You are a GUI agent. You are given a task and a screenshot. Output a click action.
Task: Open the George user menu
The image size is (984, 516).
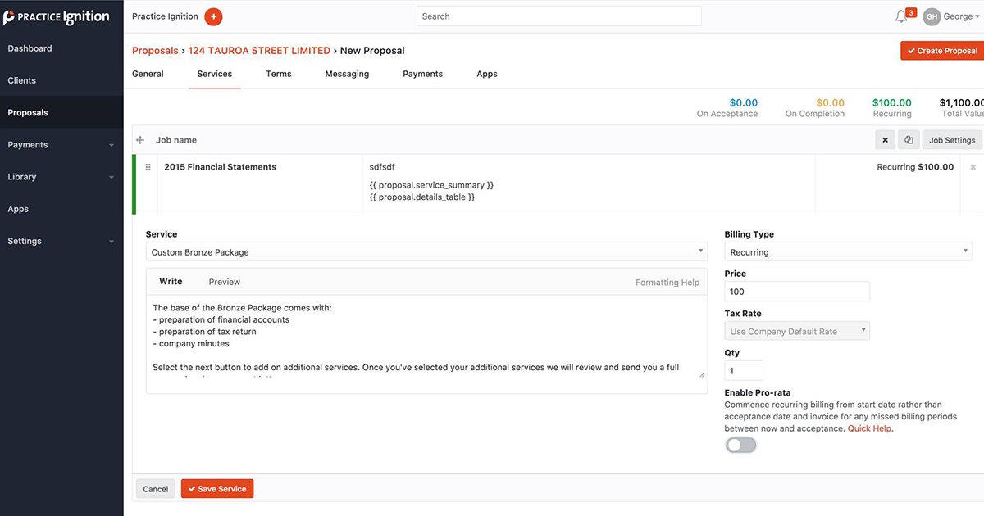[961, 16]
